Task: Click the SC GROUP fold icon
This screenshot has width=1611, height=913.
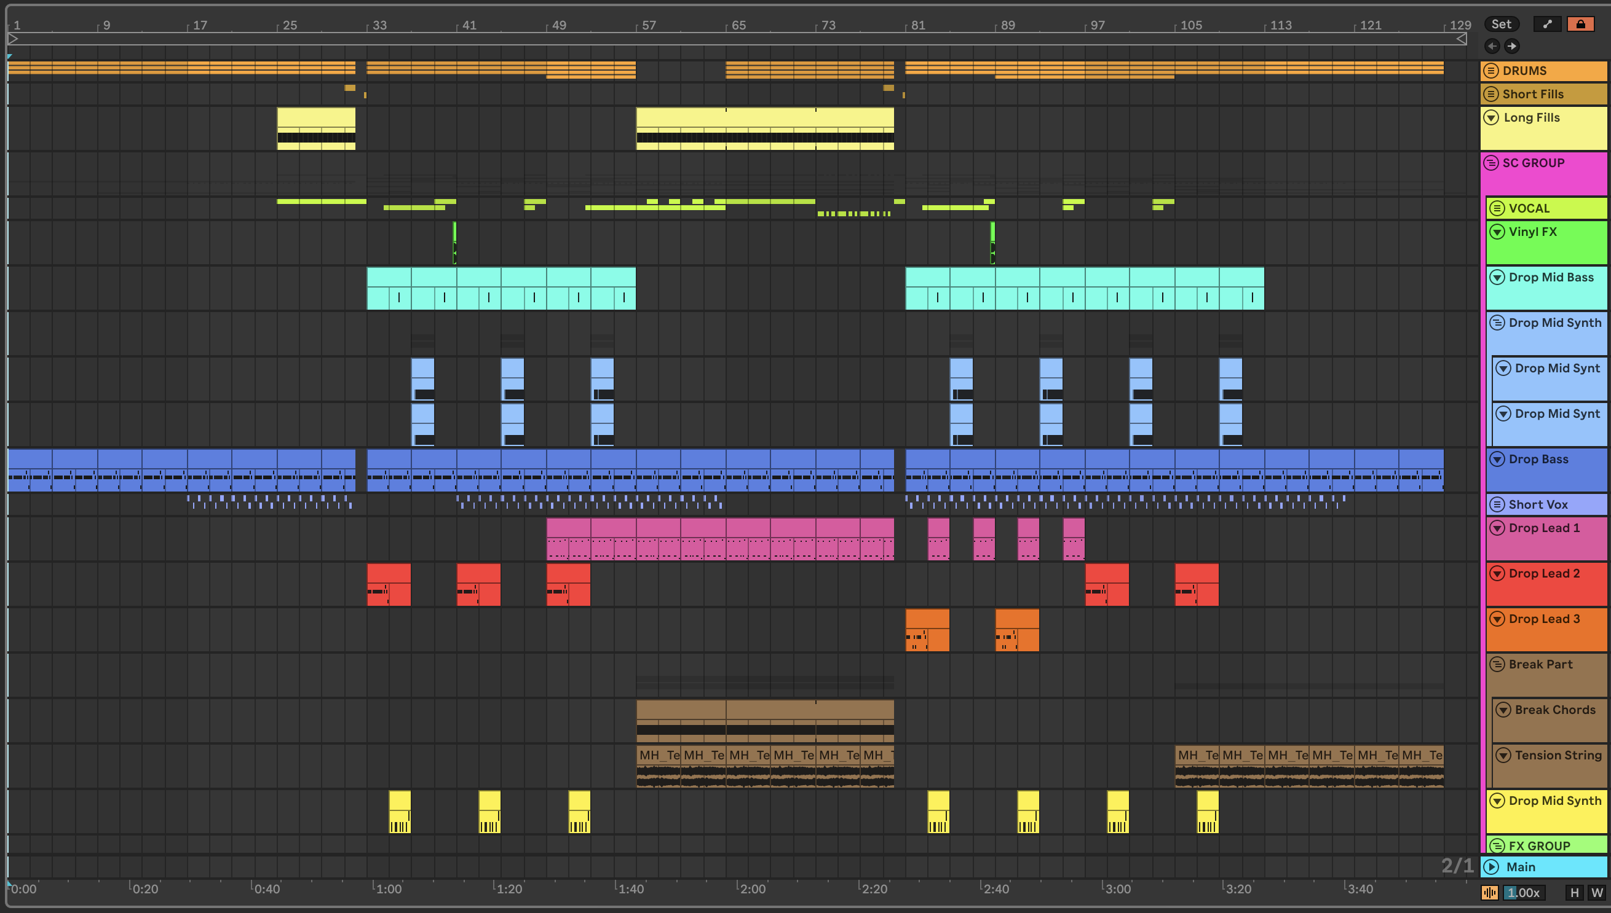Action: [1491, 163]
